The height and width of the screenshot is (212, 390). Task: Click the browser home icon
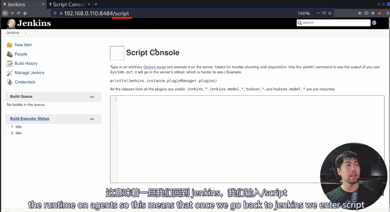[25, 13]
